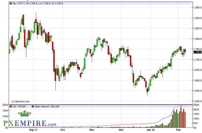Click the 1,500.0 price axis label
The height and width of the screenshot is (133, 202).
[x=198, y=101]
